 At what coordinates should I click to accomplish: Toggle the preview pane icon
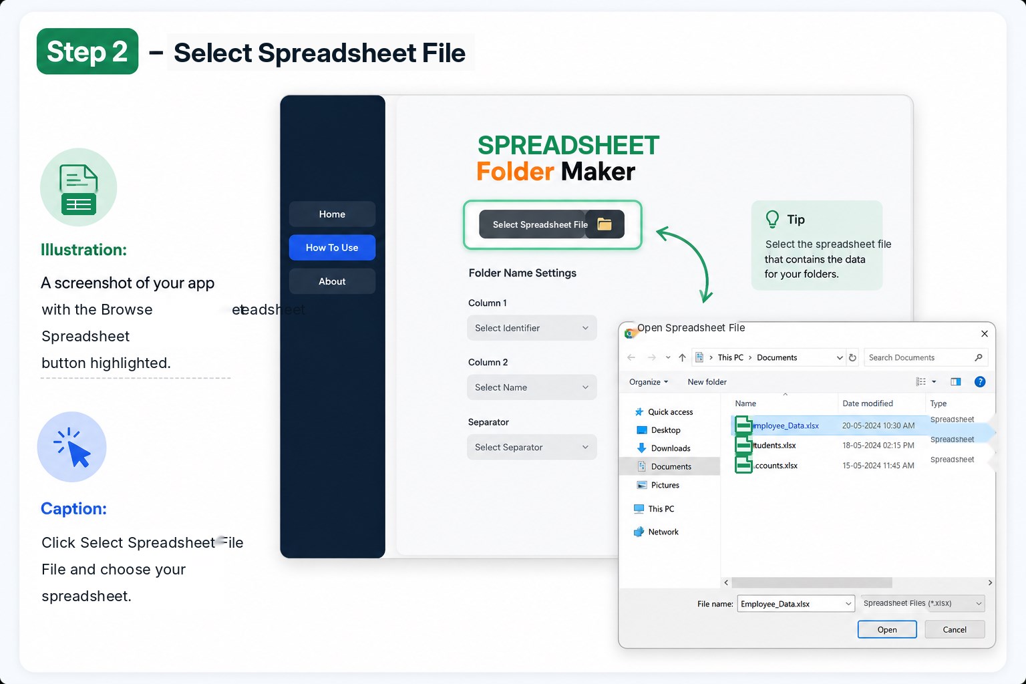point(956,381)
